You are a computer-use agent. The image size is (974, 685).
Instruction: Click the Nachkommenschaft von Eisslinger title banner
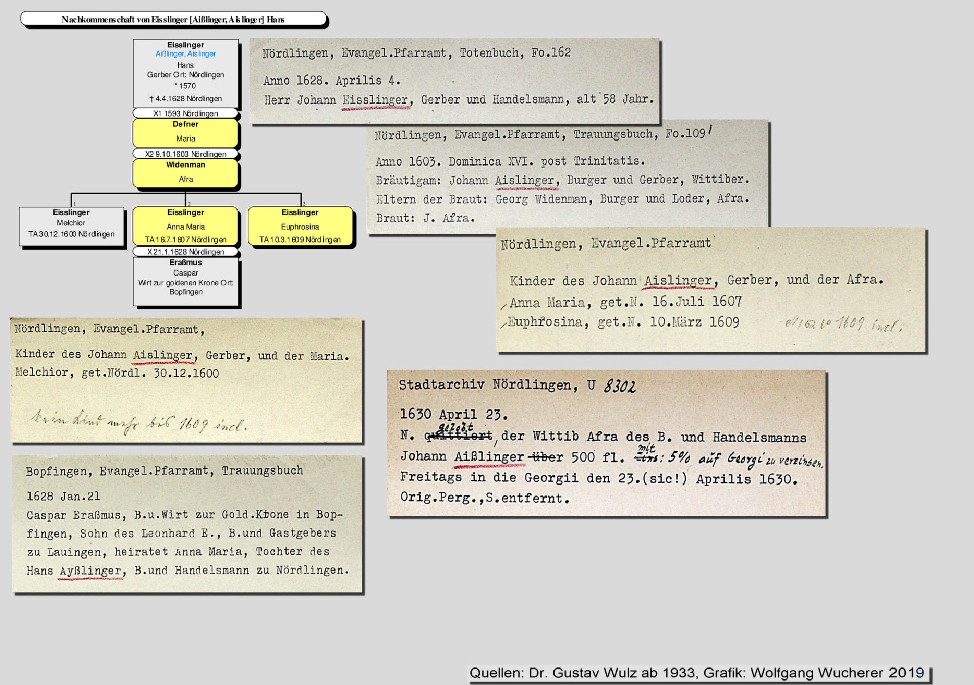(x=173, y=19)
